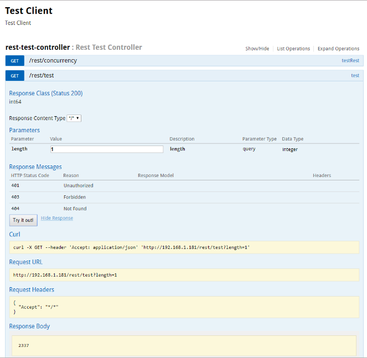Click the Parameters section heading
Viewport: 367px width, 358px height.
tap(24, 130)
